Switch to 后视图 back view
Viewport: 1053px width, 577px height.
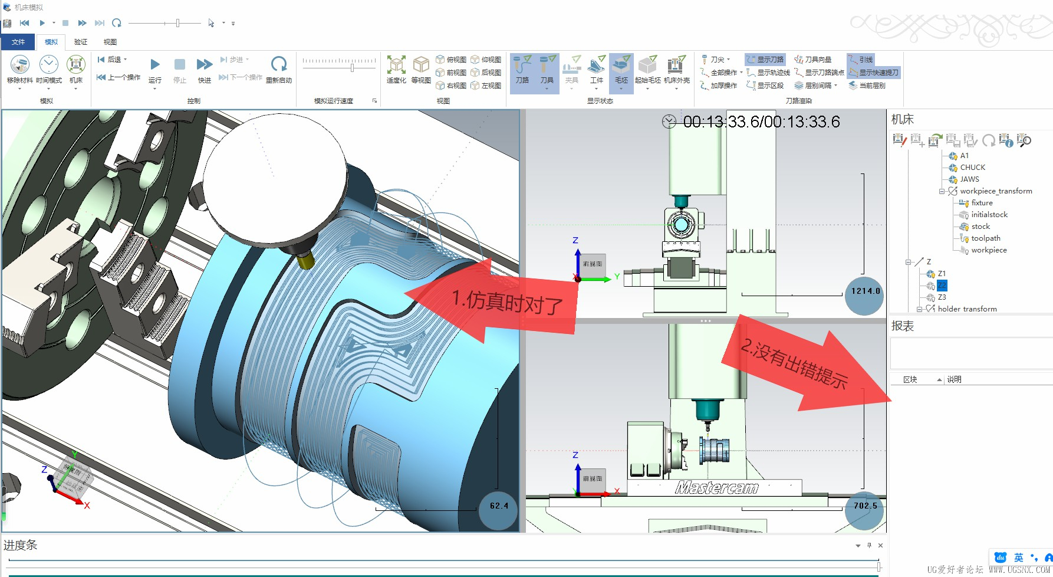tap(486, 73)
